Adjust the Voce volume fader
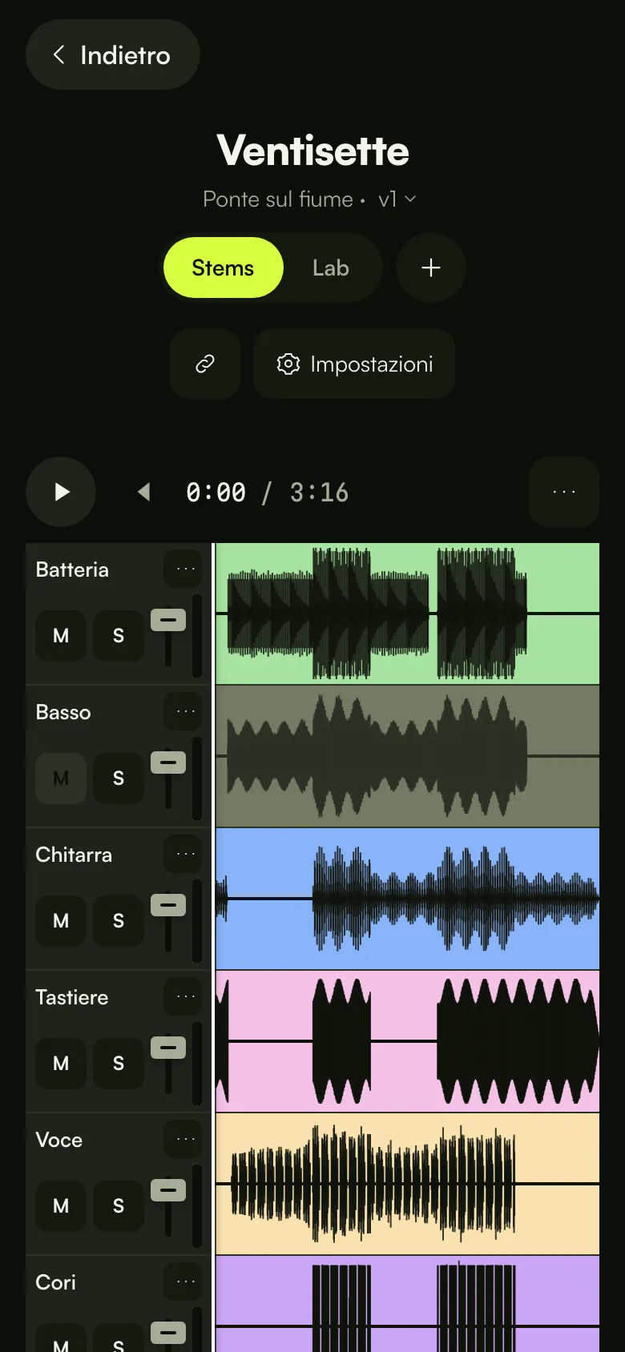Viewport: 625px width, 1352px height. coord(168,1190)
